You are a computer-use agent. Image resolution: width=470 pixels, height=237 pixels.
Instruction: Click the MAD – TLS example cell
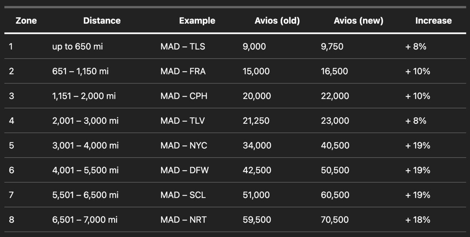click(183, 47)
